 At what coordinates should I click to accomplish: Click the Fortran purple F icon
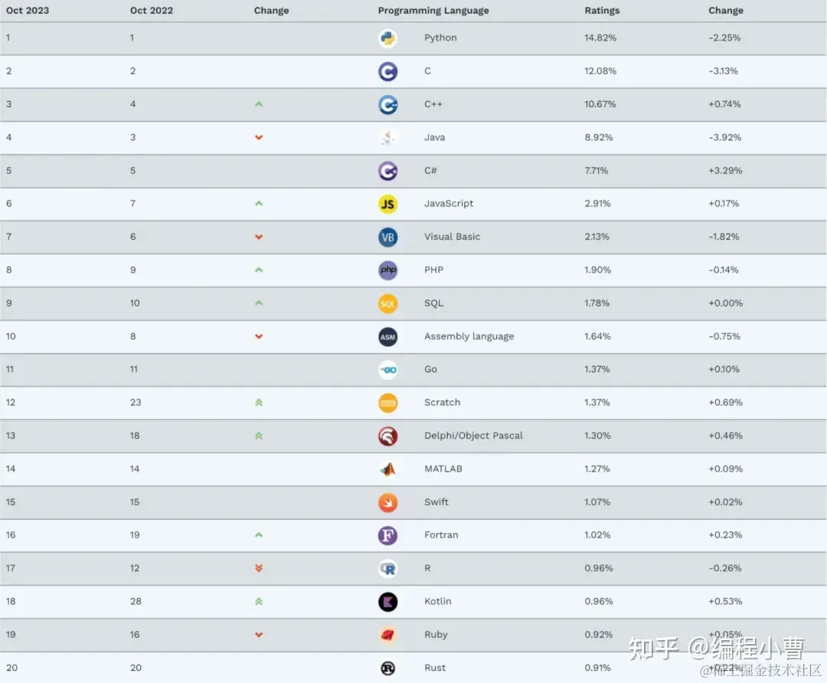(x=387, y=536)
